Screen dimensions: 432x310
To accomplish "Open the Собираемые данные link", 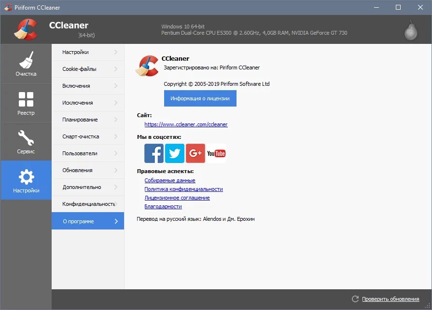I will tap(170, 180).
